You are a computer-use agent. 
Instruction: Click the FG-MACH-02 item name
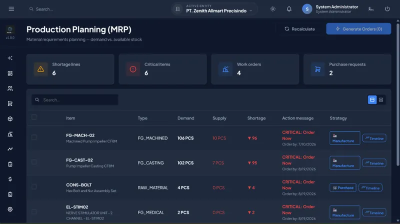(x=80, y=135)
